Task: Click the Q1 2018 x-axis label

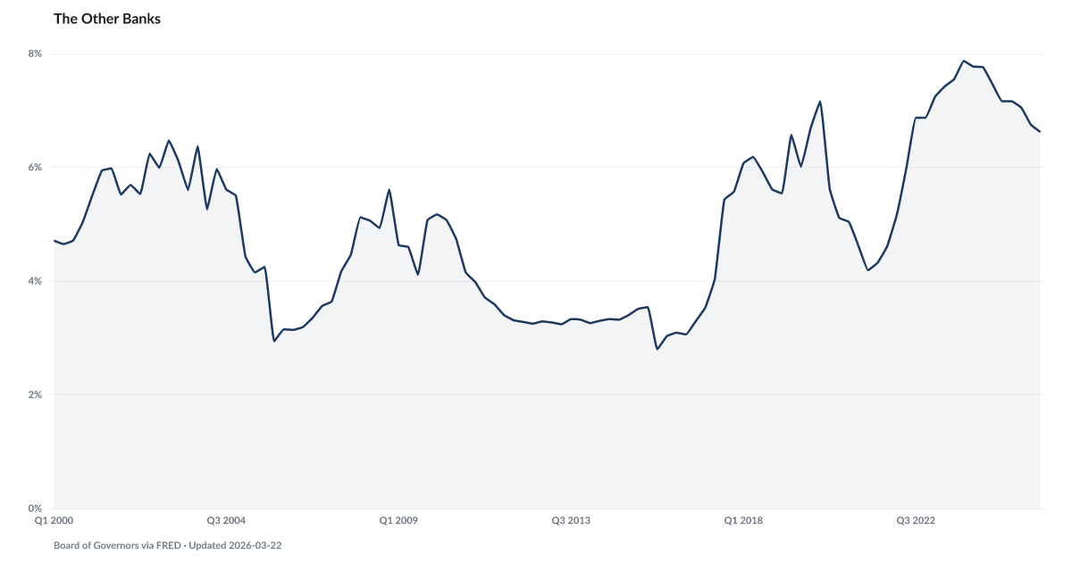Action: (x=743, y=520)
